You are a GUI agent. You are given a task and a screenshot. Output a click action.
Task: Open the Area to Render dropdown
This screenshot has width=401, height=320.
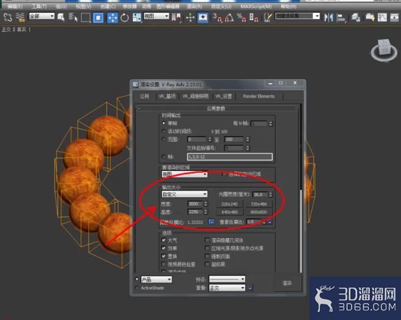[185, 174]
